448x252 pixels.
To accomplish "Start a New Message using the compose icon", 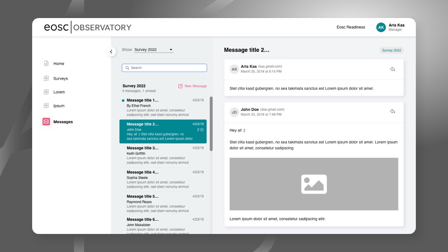I will coord(180,86).
